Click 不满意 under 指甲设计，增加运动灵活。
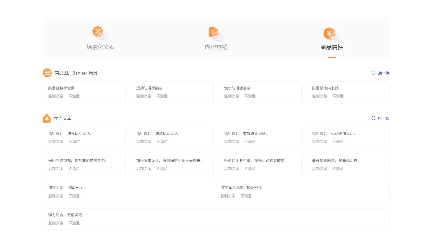Screen dimensions: 432x240 pyautogui.click(x=162, y=142)
